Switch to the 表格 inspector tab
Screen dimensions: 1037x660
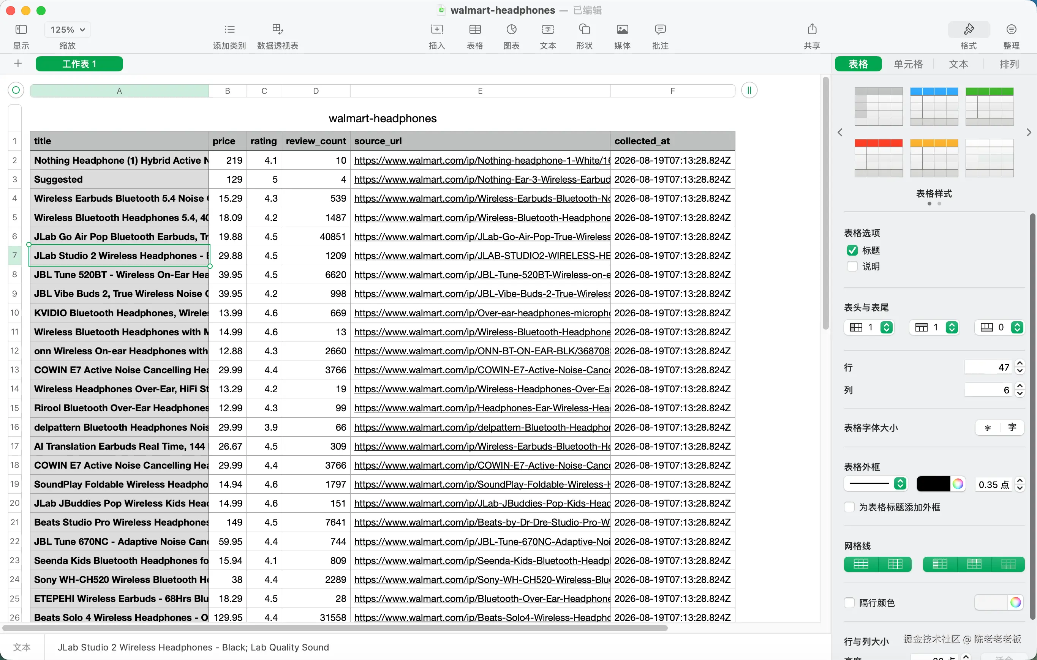(x=858, y=64)
